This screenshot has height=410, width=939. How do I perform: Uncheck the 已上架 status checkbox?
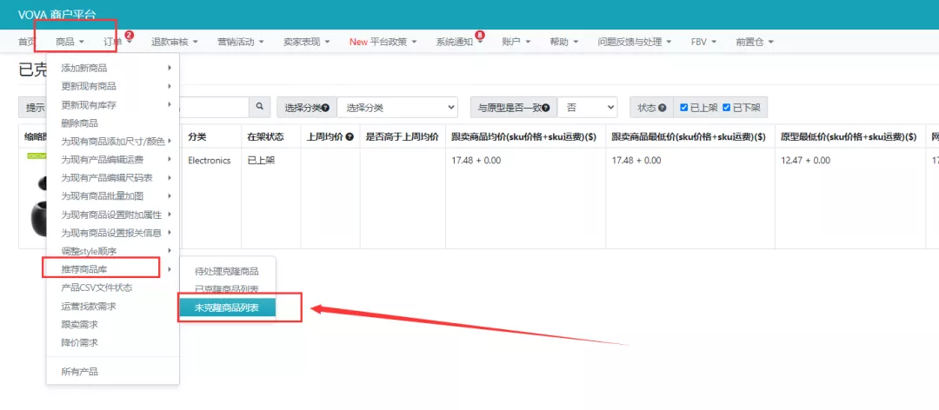pos(683,108)
